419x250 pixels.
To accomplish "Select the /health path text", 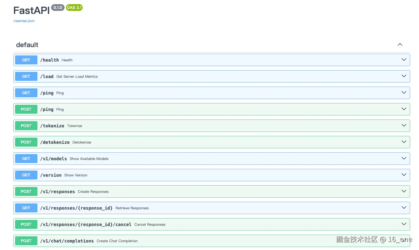I will [49, 60].
